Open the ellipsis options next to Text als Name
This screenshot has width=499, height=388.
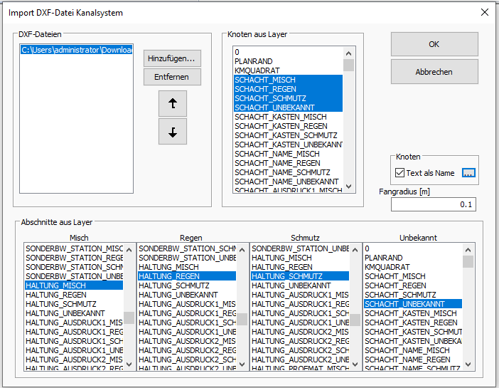(468, 172)
